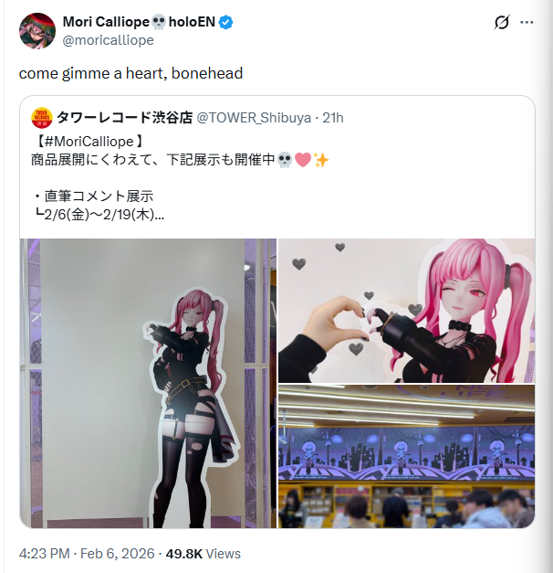The width and height of the screenshot is (553, 573).
Task: View the full-body standee photo
Action: point(148,383)
